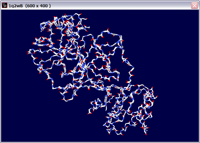Viewport: 200px width, 143px height.
Task: Close the 1q2wB viewer window
Action: tap(194, 5)
